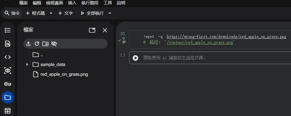Open the table of contents sidebar icon
The image size is (291, 116).
pyautogui.click(x=8, y=30)
